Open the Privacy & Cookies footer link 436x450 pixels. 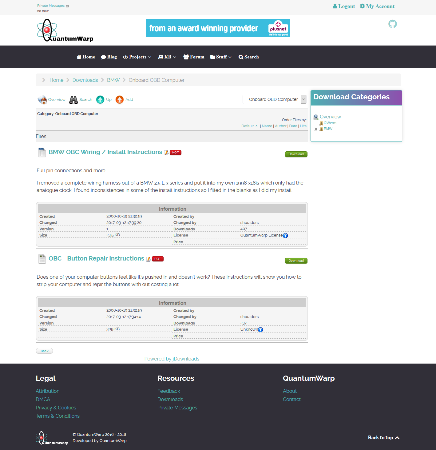point(56,408)
